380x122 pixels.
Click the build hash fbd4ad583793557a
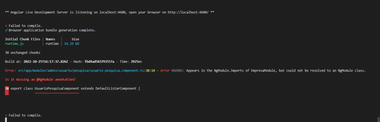pos(99,62)
